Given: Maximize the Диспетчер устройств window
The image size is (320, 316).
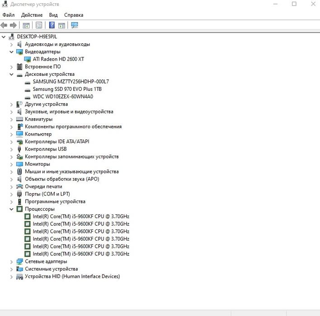Looking at the screenshot, I should 294,4.
